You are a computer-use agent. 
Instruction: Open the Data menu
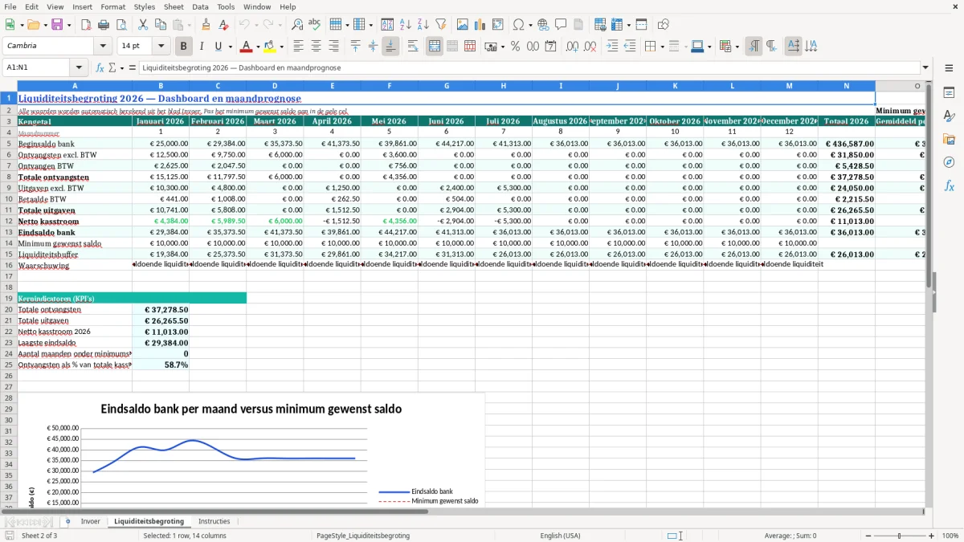click(x=200, y=6)
